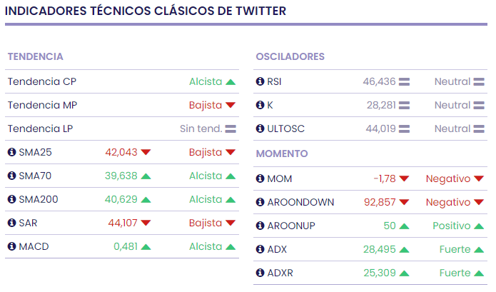Click the info icon next to SMA200
This screenshot has height=292, width=496.
11,199
